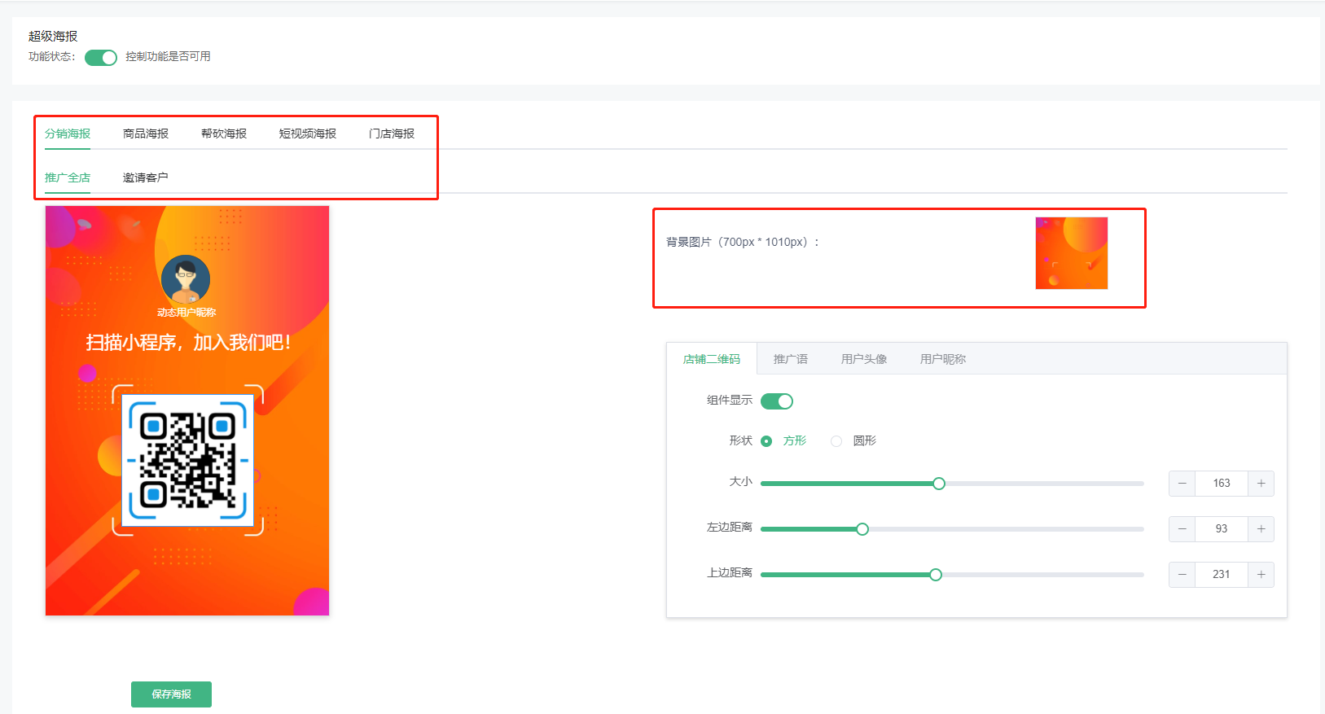This screenshot has height=714, width=1325.
Task: Increase 左边距离 with the plus button
Action: coord(1261,529)
